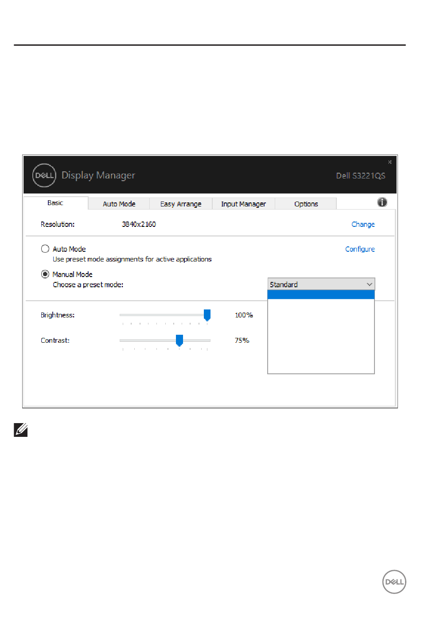Select the Auto Mode radio button

45,249
